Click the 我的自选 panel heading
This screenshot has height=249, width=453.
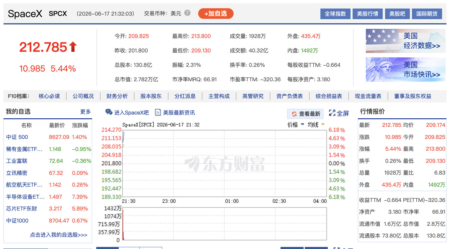pos(18,112)
